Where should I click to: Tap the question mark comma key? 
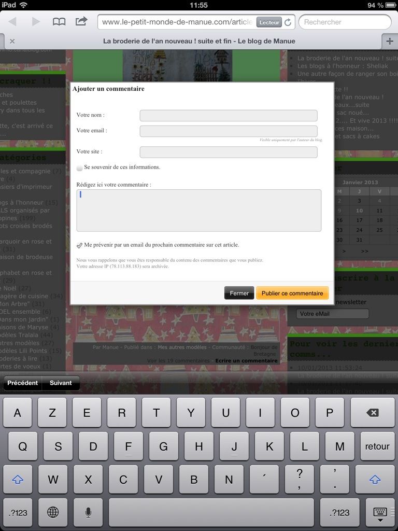coord(299,479)
